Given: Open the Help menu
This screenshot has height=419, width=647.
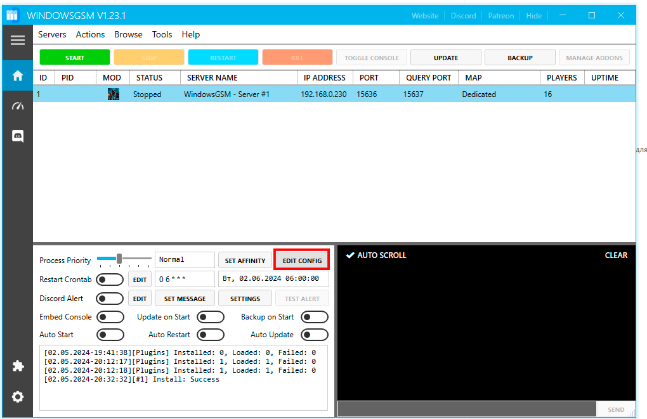Looking at the screenshot, I should point(191,35).
